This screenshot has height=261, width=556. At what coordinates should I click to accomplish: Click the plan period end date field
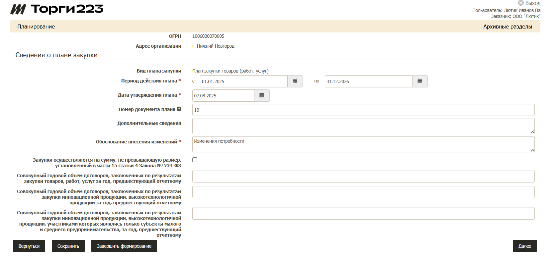(x=368, y=81)
